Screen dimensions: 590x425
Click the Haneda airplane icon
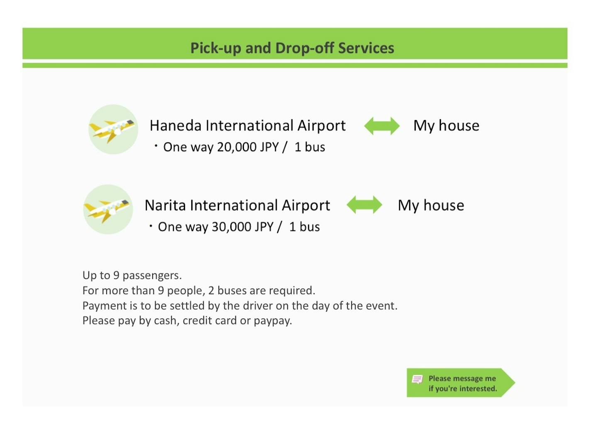tap(113, 129)
